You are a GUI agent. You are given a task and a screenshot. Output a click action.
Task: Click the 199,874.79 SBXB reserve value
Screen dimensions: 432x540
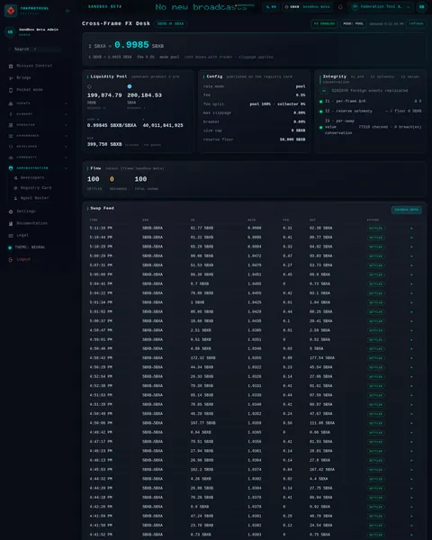(x=104, y=95)
